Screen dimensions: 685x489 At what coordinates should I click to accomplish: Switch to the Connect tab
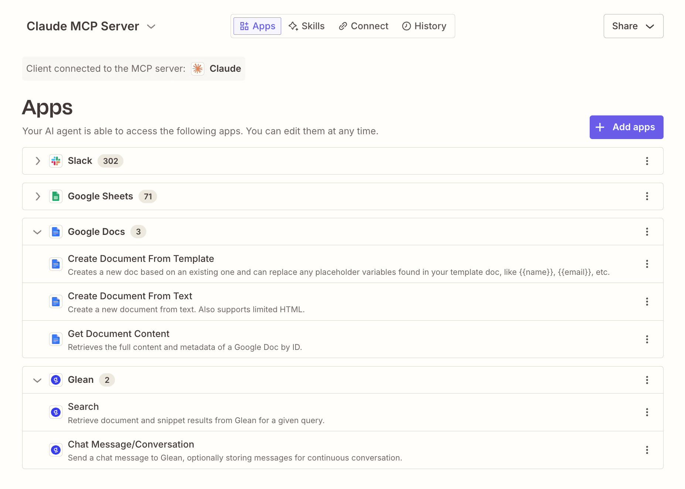[364, 26]
